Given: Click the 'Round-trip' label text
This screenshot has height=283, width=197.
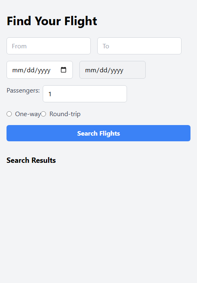Looking at the screenshot, I should (65, 114).
